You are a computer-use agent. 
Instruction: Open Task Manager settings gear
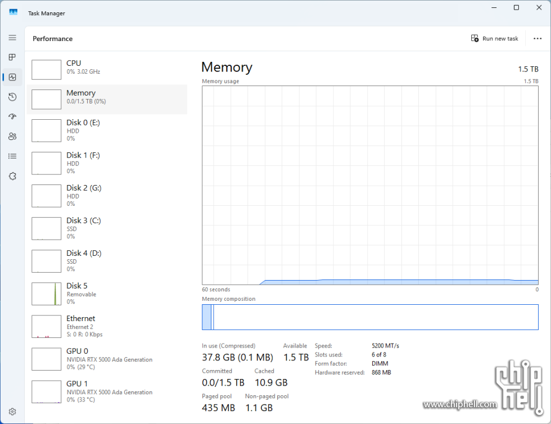[12, 412]
